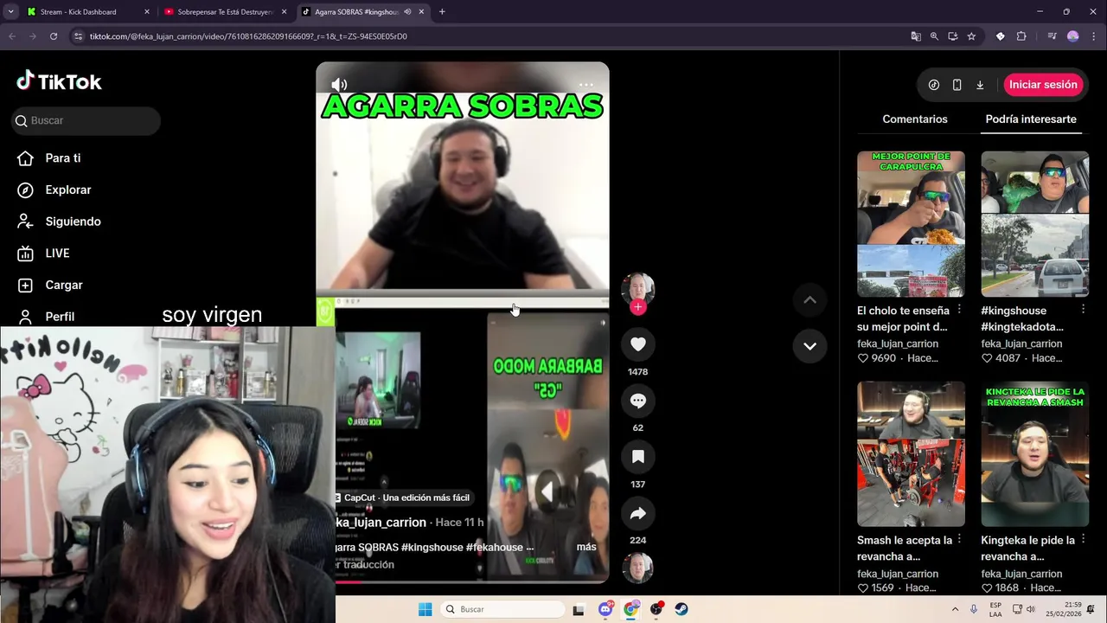
Task: Open a new browser tab with the plus button
Action: click(x=442, y=12)
